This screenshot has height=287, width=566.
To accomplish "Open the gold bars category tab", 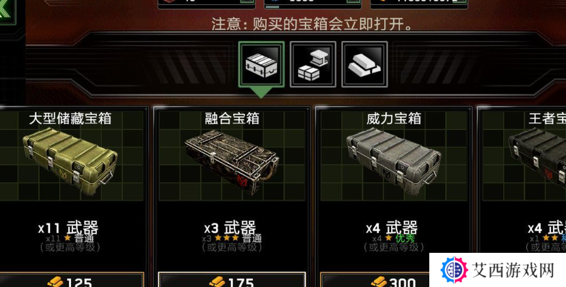I will [364, 64].
